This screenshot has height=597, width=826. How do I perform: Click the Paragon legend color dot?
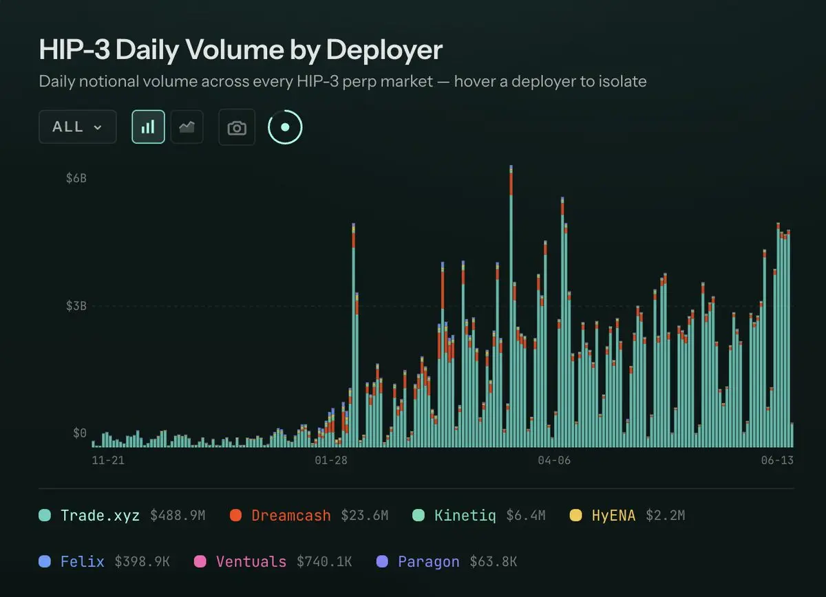(x=382, y=562)
